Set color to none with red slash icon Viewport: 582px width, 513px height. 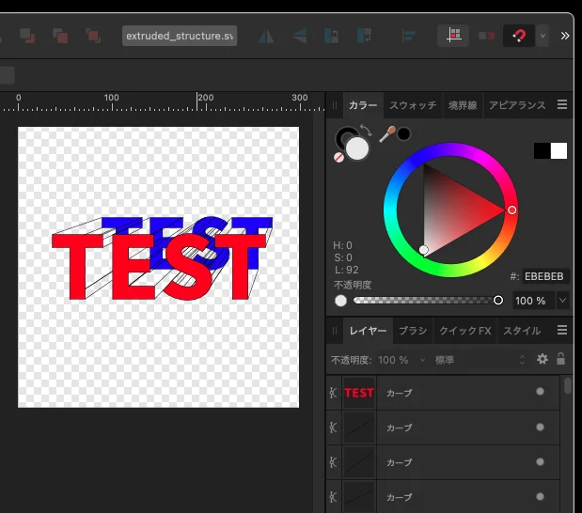[338, 158]
